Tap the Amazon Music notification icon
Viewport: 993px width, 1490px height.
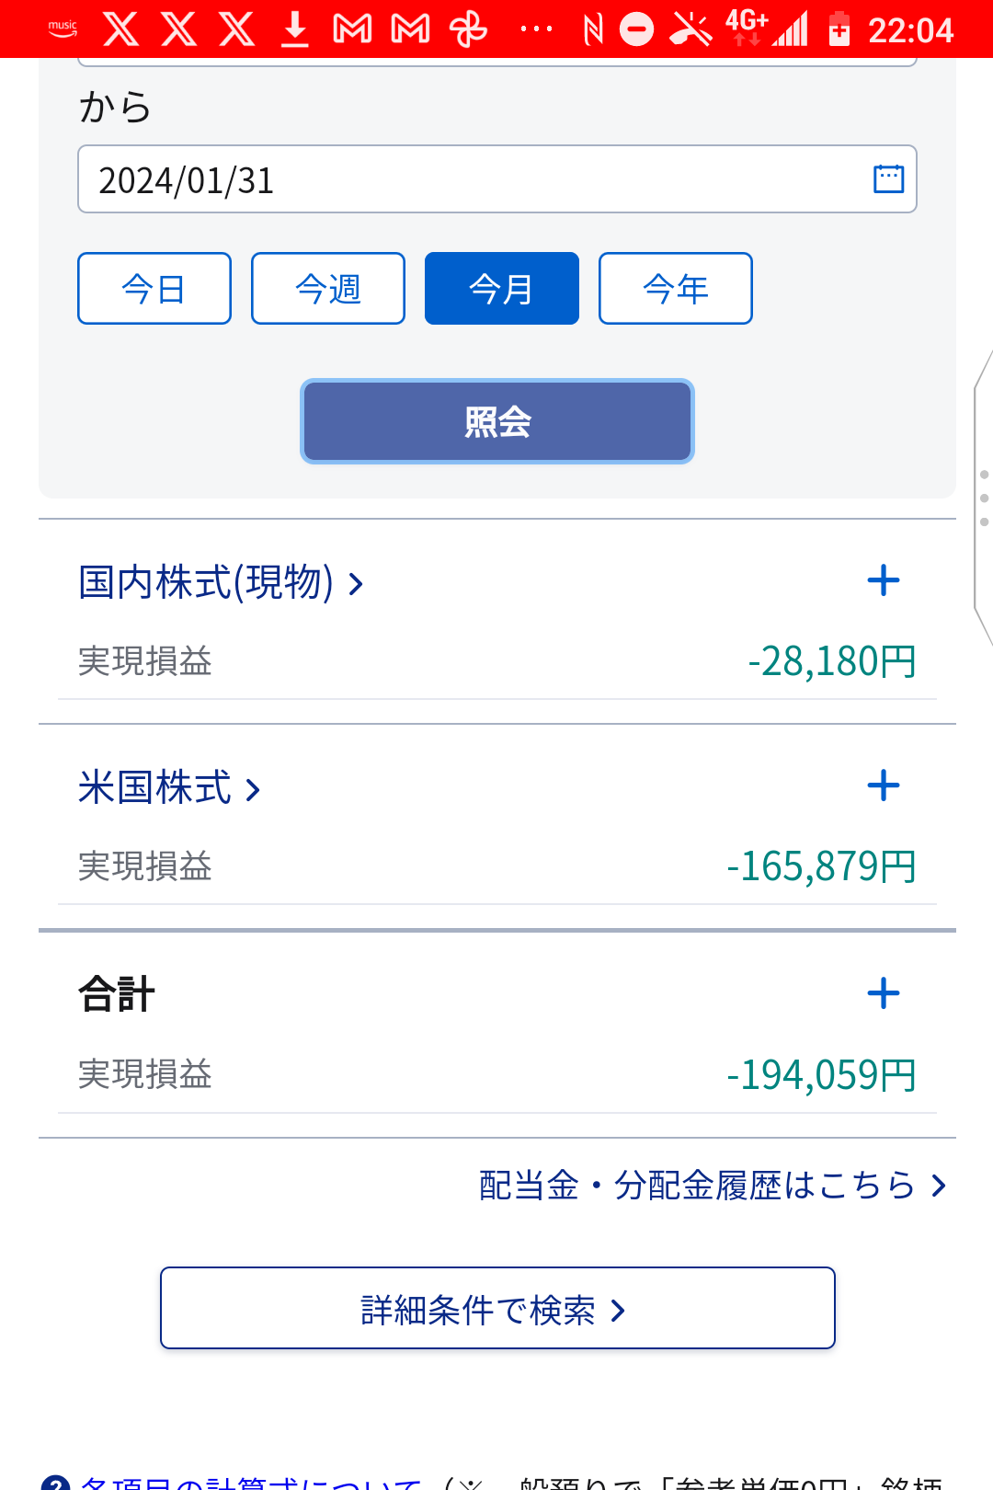pos(63,29)
